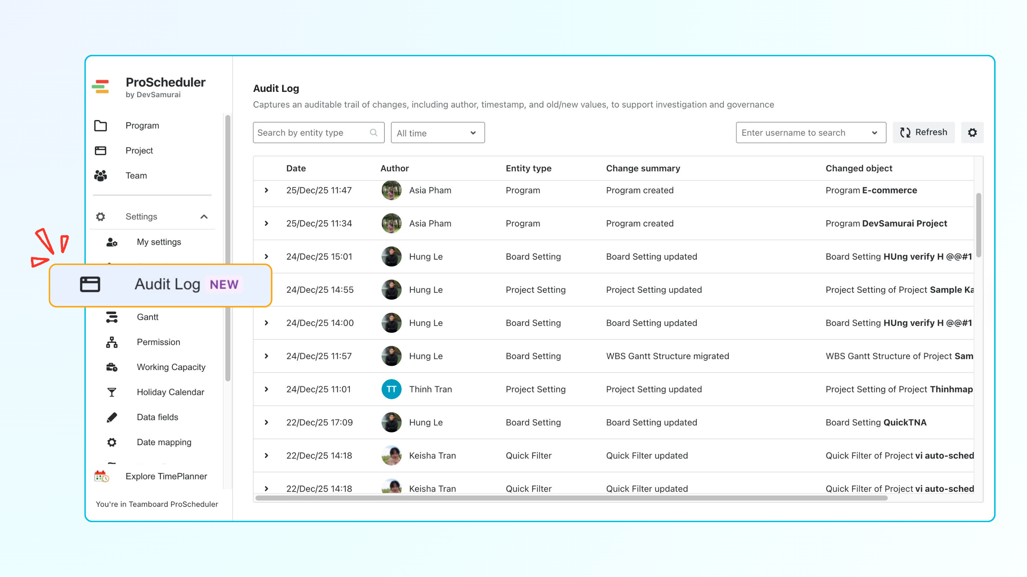This screenshot has width=1027, height=577.
Task: Open the All time date filter dropdown
Action: tap(437, 133)
